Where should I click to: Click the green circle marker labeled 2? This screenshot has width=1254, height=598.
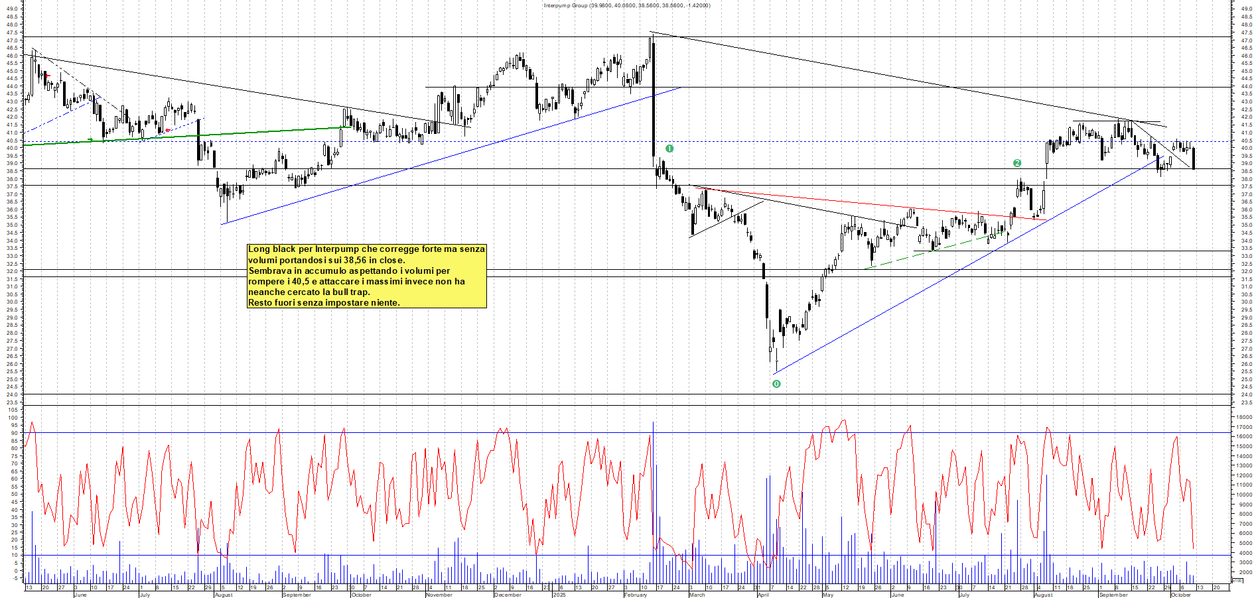(x=1017, y=163)
